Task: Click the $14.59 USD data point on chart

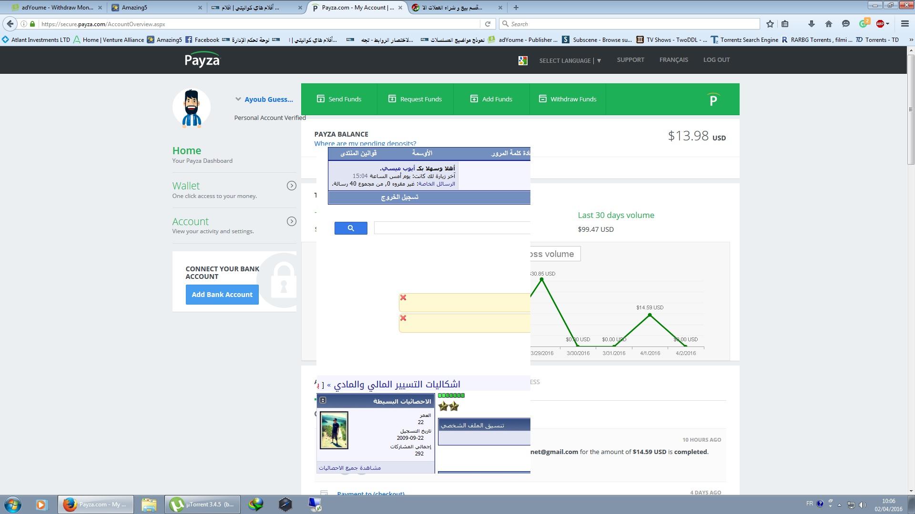Action: (x=650, y=315)
